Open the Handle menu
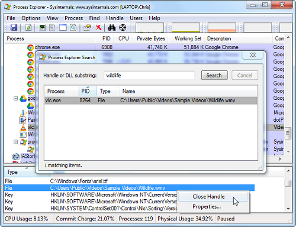This screenshot has width=296, height=227. 115,18
